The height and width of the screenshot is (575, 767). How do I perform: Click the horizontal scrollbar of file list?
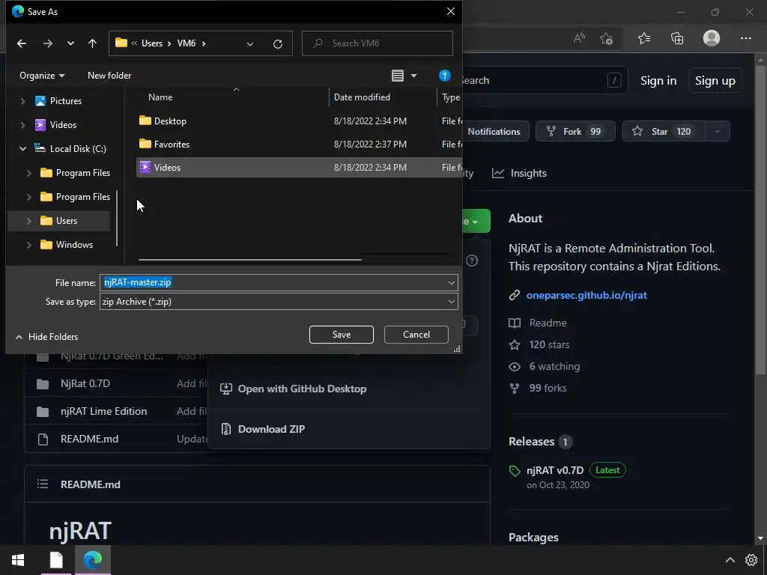pos(250,260)
